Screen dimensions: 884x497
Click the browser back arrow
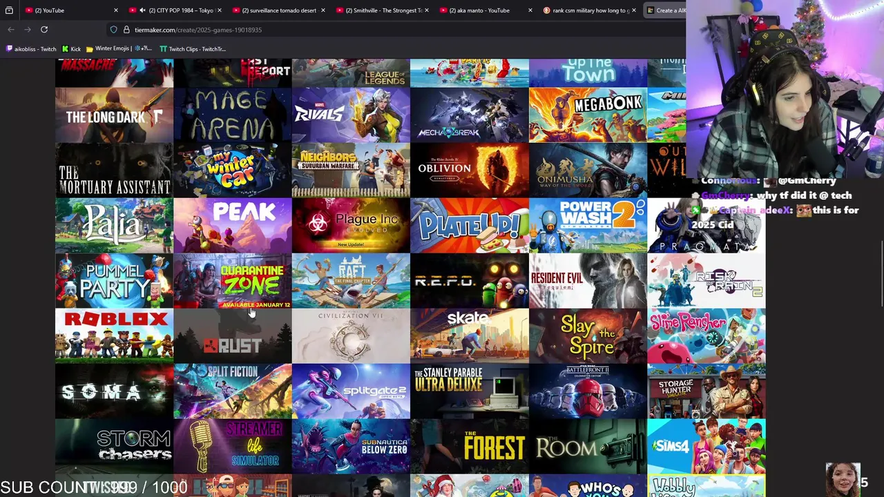[x=11, y=30]
